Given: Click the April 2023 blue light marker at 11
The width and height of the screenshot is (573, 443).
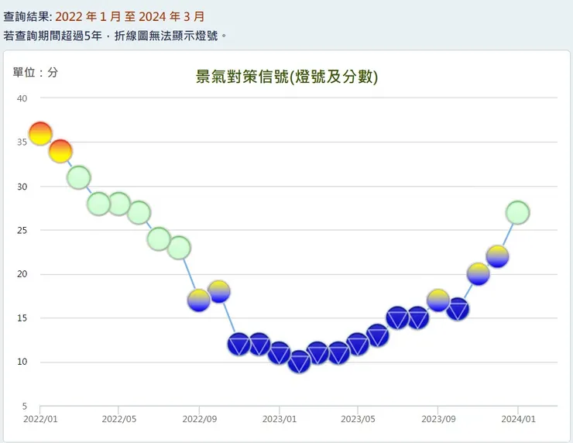Looking at the screenshot, I should 338,353.
